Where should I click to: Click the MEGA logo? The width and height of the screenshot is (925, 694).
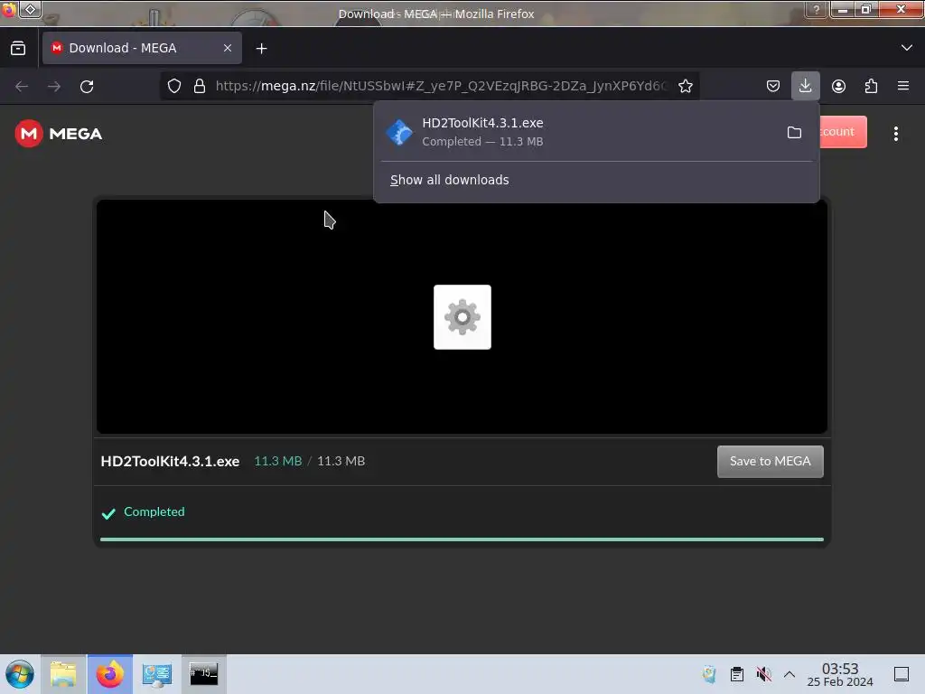pyautogui.click(x=59, y=134)
